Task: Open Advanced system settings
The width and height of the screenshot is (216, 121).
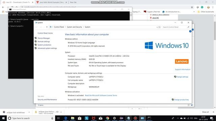Action: click(47, 48)
